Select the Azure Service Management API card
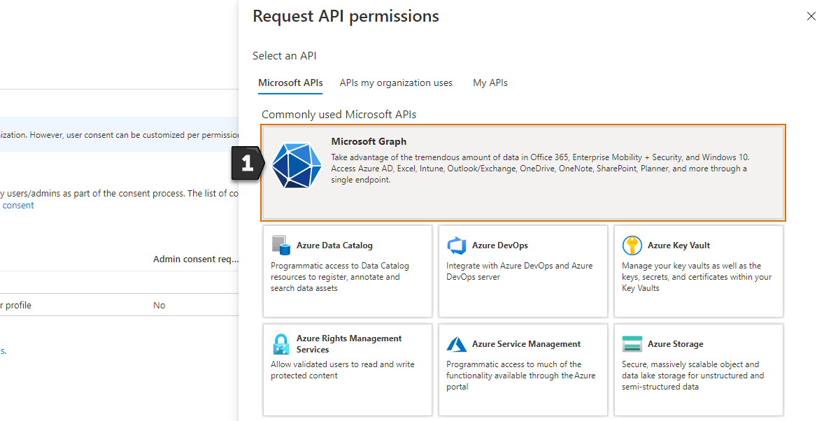 (x=523, y=370)
